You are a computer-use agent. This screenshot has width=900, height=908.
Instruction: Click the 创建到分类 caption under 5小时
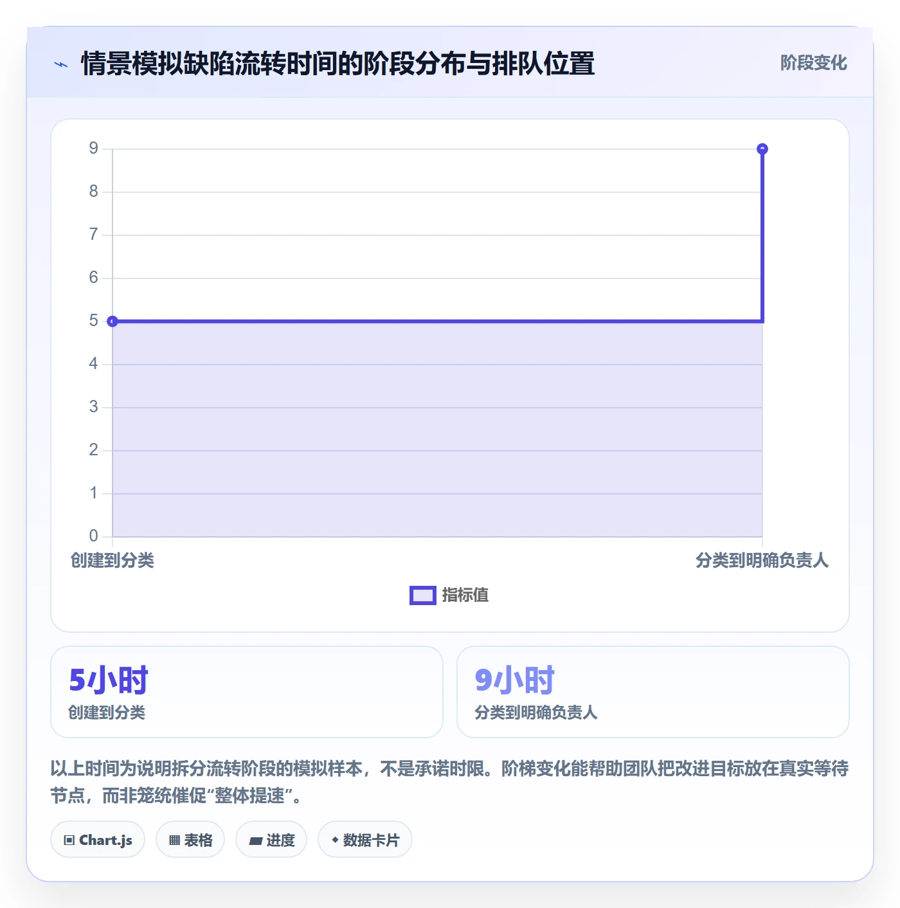coord(107,713)
